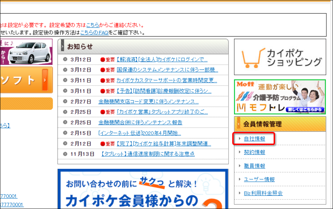Open notice カイポケカスタマーサポートの営業時間変更

pyautogui.click(x=166, y=80)
